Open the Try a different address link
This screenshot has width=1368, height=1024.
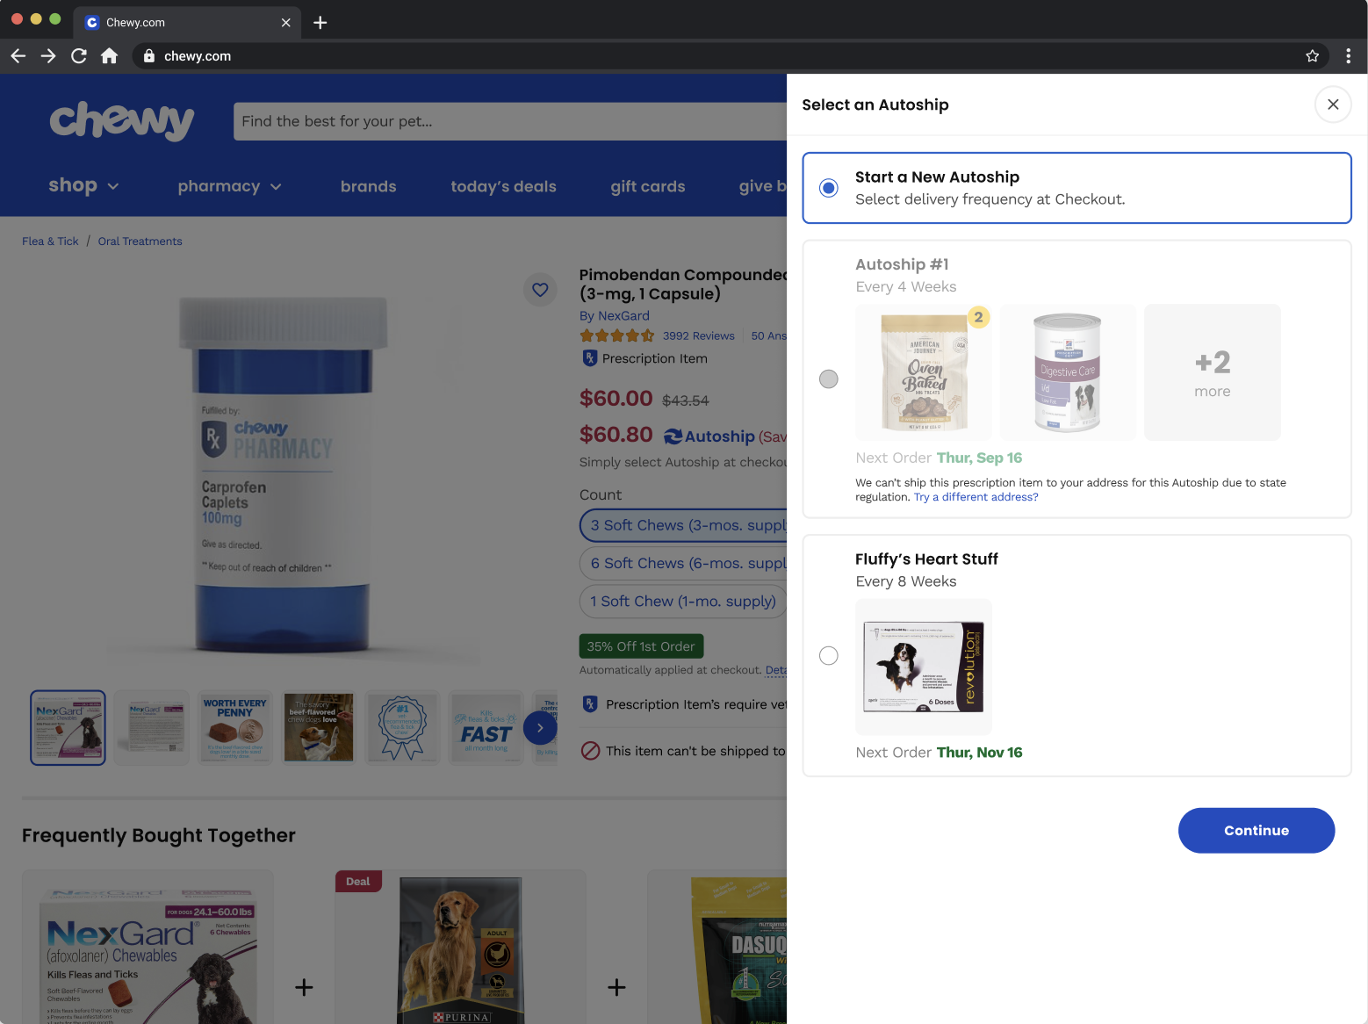pyautogui.click(x=976, y=497)
